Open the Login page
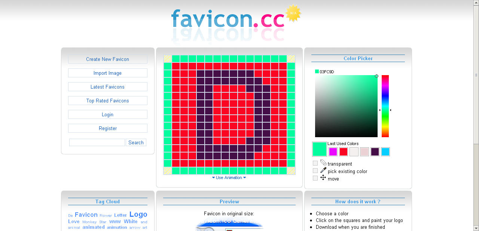The height and width of the screenshot is (231, 479). 108,114
